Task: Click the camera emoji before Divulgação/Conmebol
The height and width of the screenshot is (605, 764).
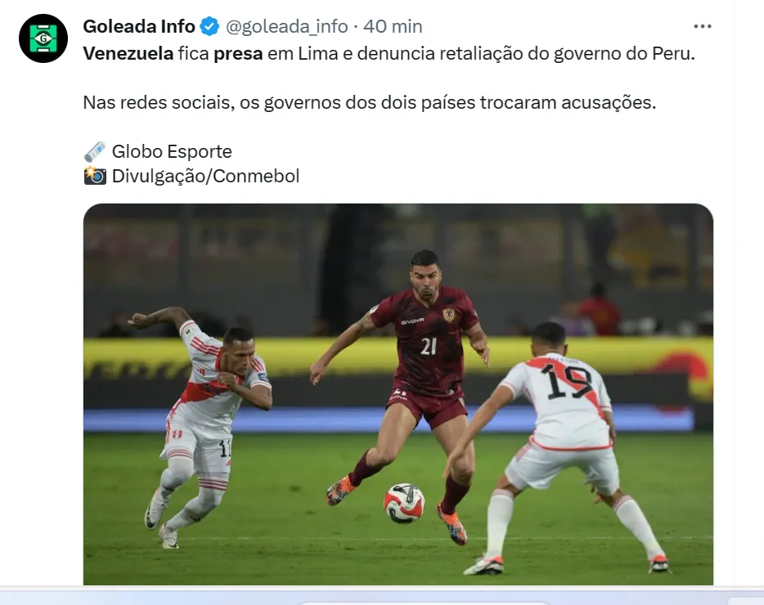Action: (95, 176)
